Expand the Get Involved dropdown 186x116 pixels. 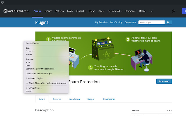click(115, 11)
